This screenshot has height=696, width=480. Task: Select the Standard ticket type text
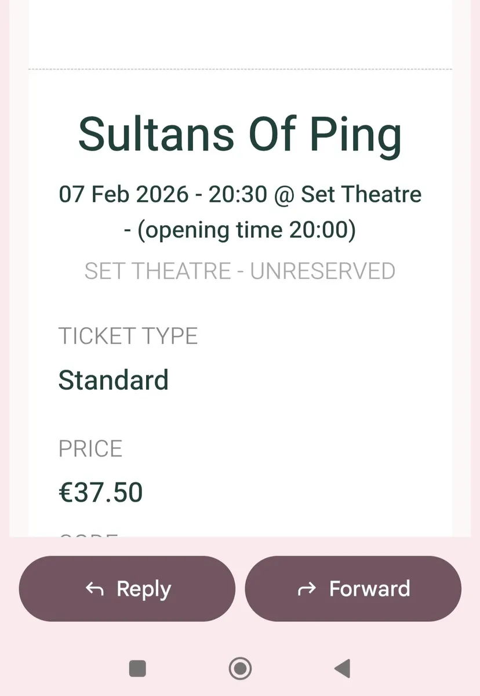pyautogui.click(x=113, y=380)
